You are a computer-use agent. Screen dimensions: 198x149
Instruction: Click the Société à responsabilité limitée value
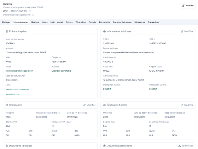pos(129,53)
